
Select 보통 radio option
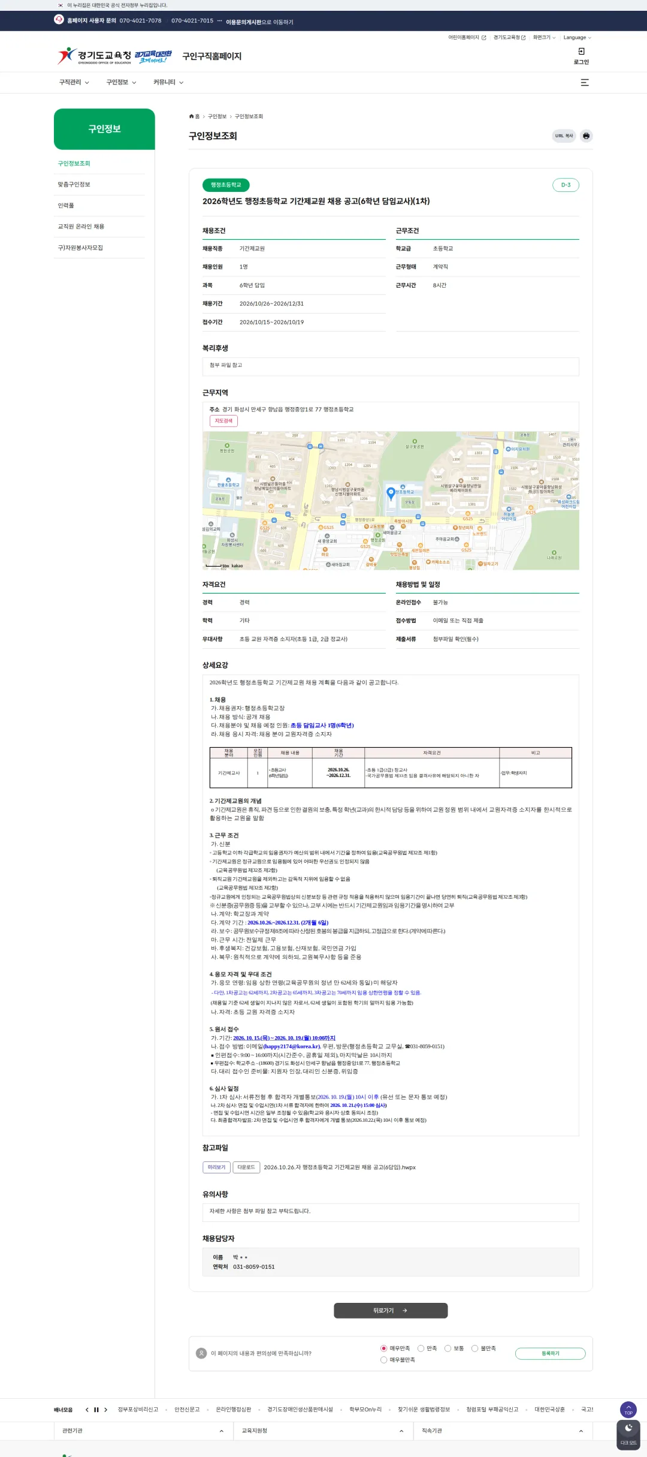pos(448,1348)
